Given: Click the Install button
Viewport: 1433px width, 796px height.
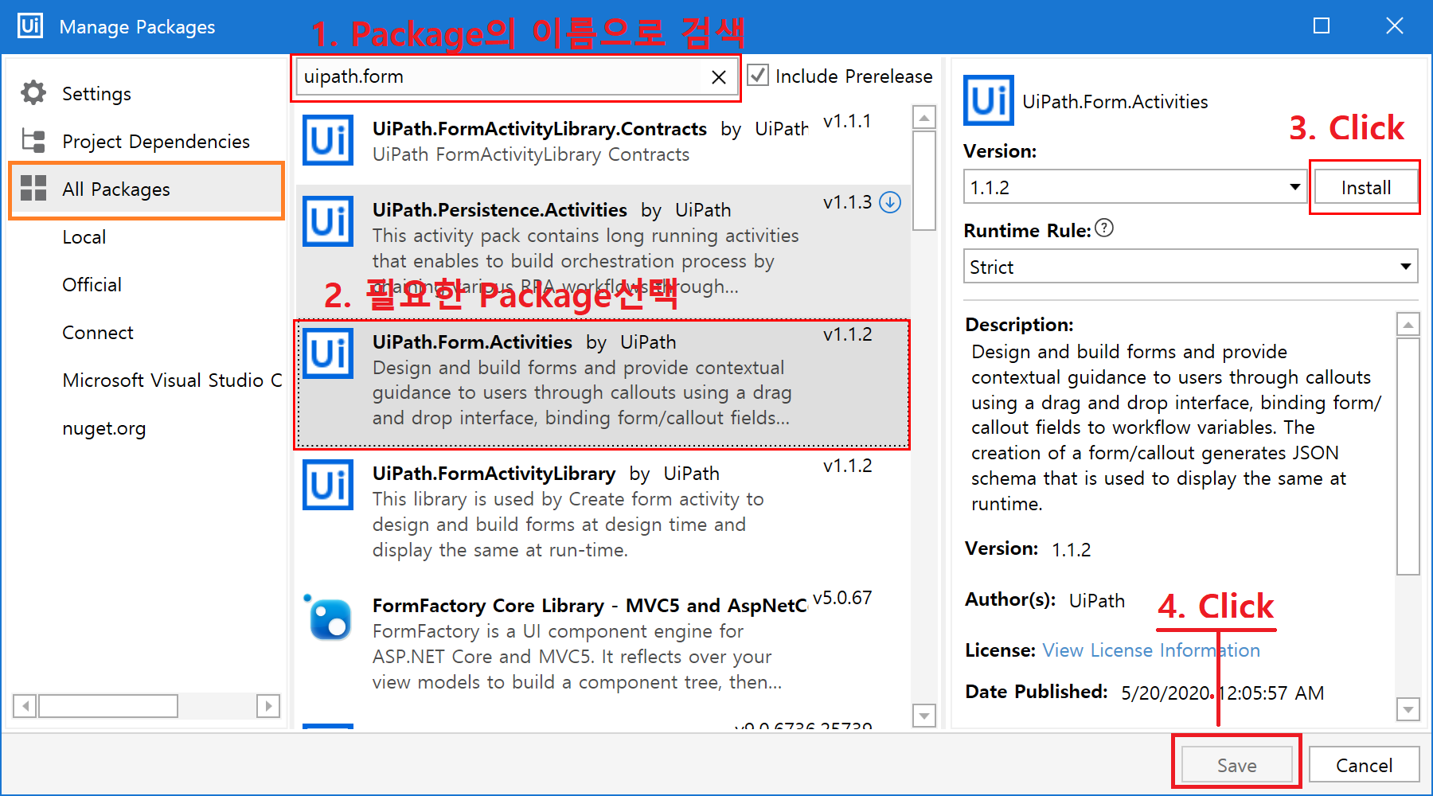Looking at the screenshot, I should [x=1365, y=188].
